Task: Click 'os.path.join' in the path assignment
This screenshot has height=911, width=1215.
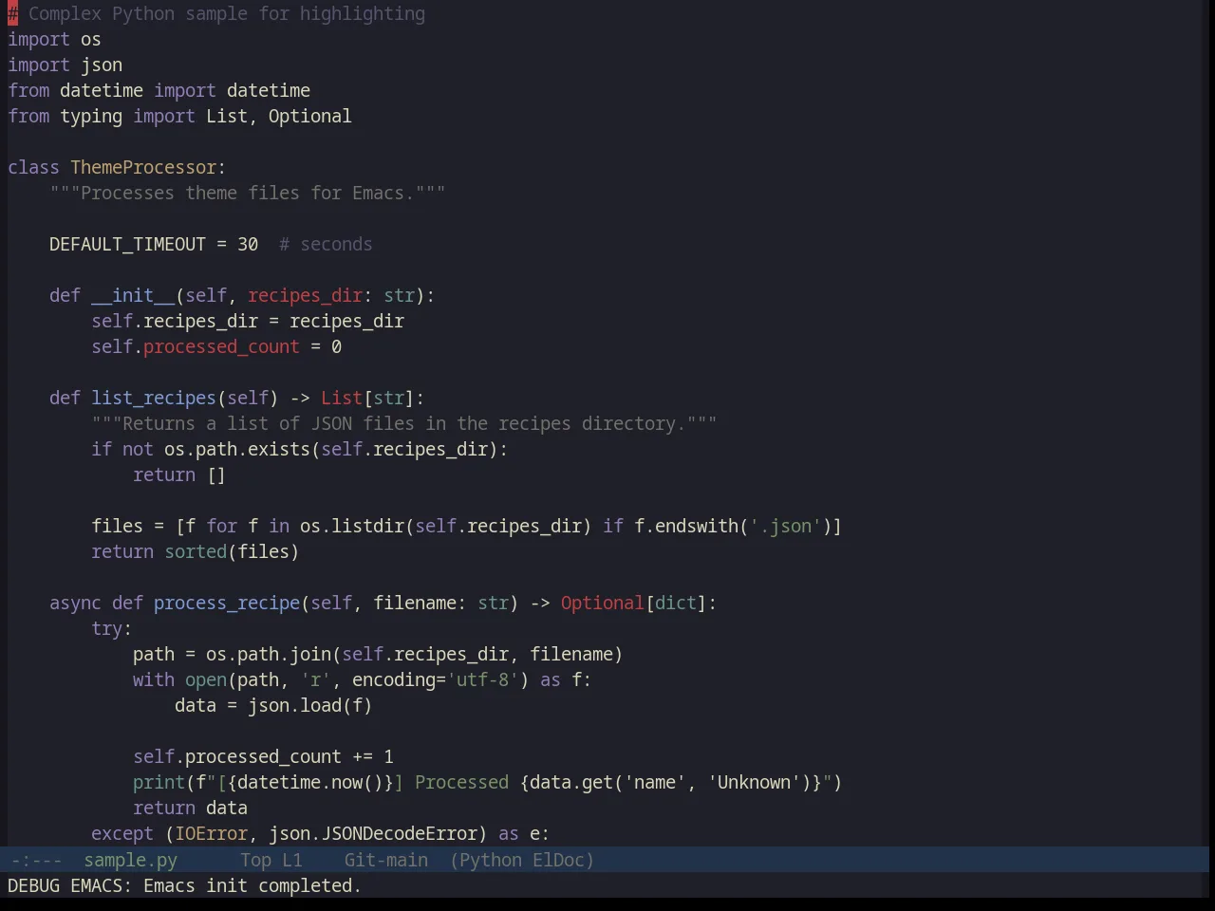Action: click(269, 654)
